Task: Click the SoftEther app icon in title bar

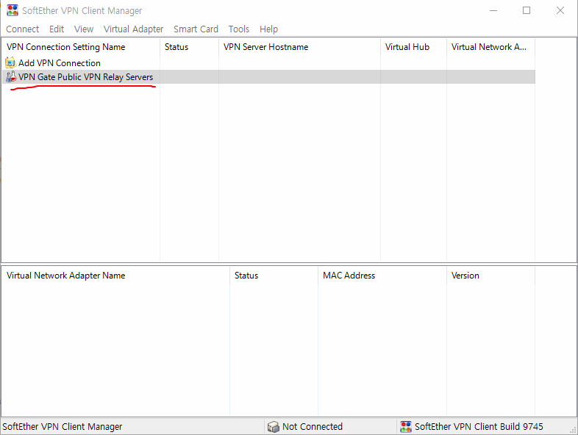Action: click(x=13, y=10)
